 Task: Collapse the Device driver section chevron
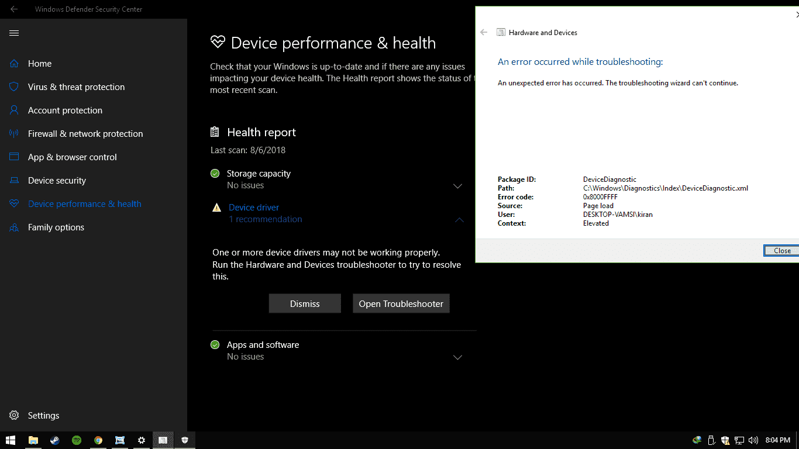(459, 220)
